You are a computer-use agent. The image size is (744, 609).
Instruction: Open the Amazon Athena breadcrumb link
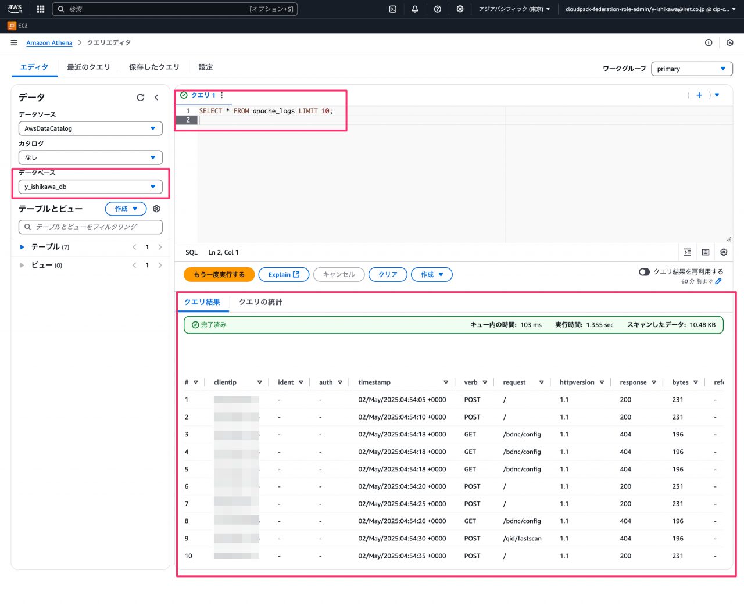pos(49,42)
